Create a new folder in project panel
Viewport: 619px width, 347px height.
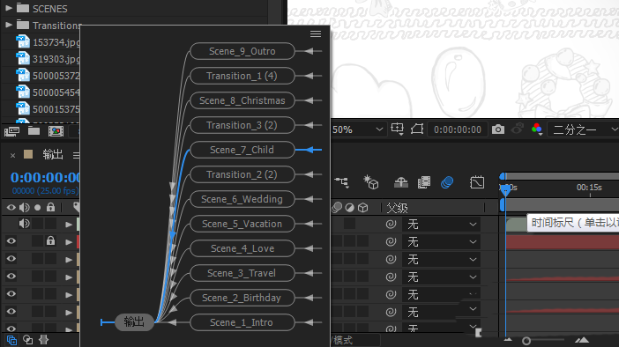click(34, 131)
